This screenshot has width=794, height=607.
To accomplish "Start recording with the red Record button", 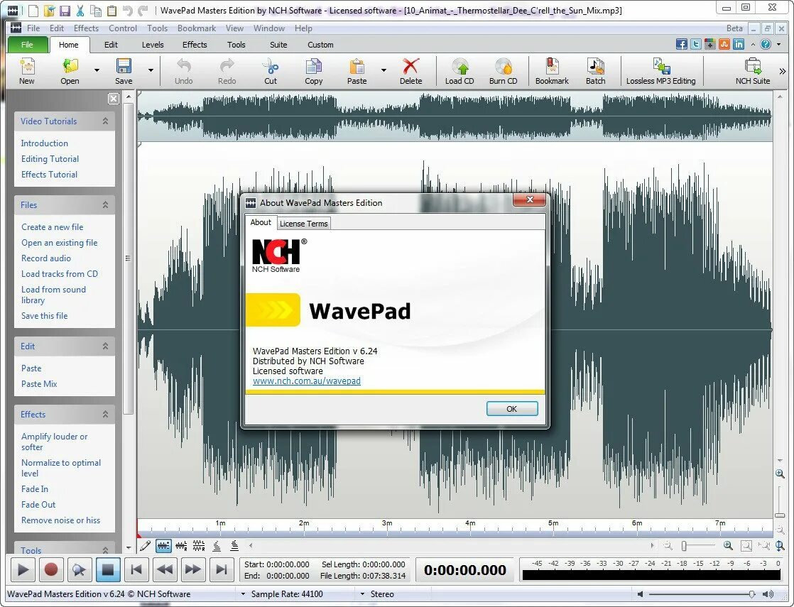I will coord(50,569).
